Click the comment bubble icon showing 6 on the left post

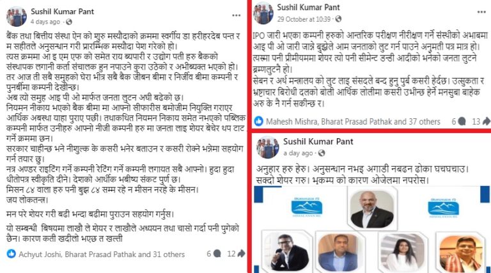pos(217,254)
